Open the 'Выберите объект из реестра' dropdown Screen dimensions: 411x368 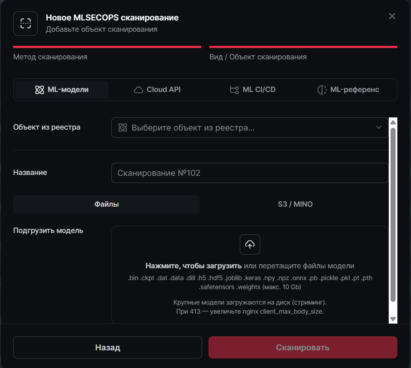(x=250, y=128)
